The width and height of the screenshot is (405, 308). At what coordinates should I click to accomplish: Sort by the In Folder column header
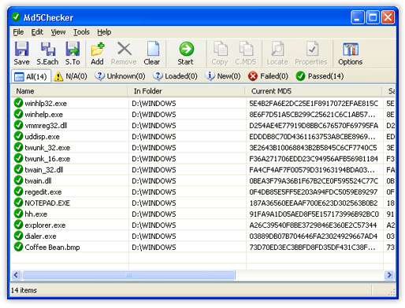point(187,91)
